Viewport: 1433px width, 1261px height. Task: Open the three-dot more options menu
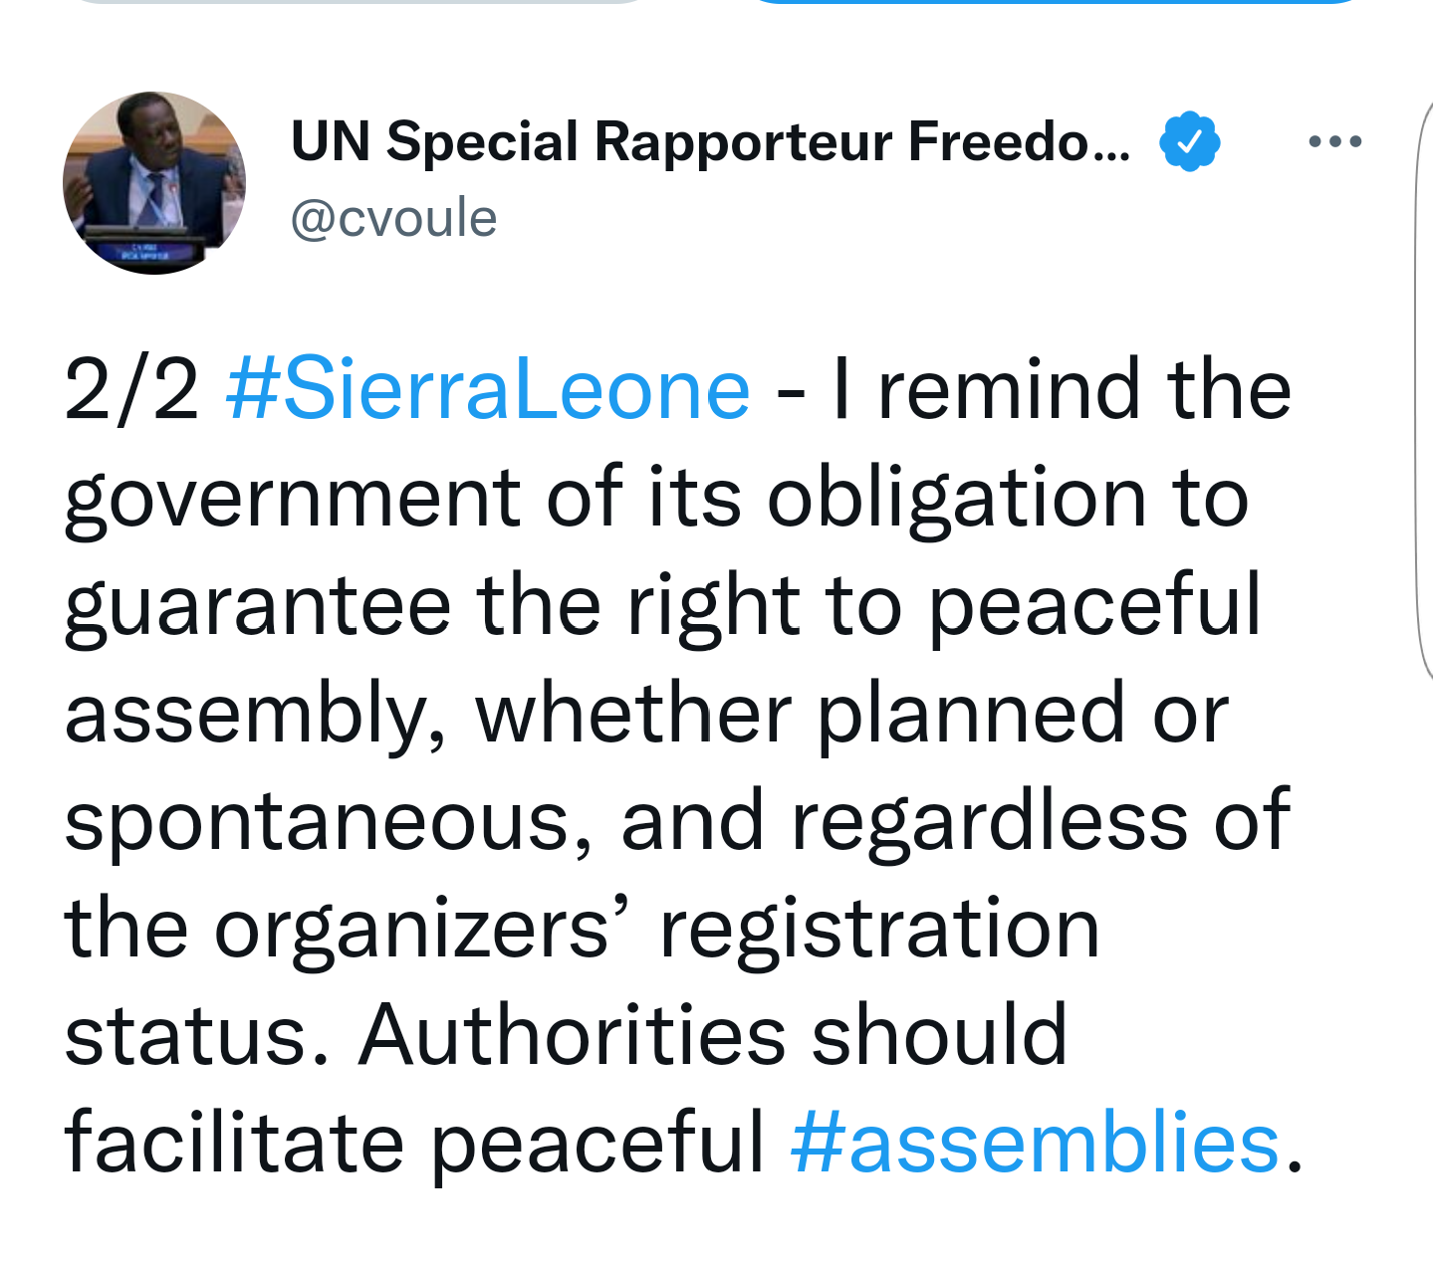(x=1334, y=141)
